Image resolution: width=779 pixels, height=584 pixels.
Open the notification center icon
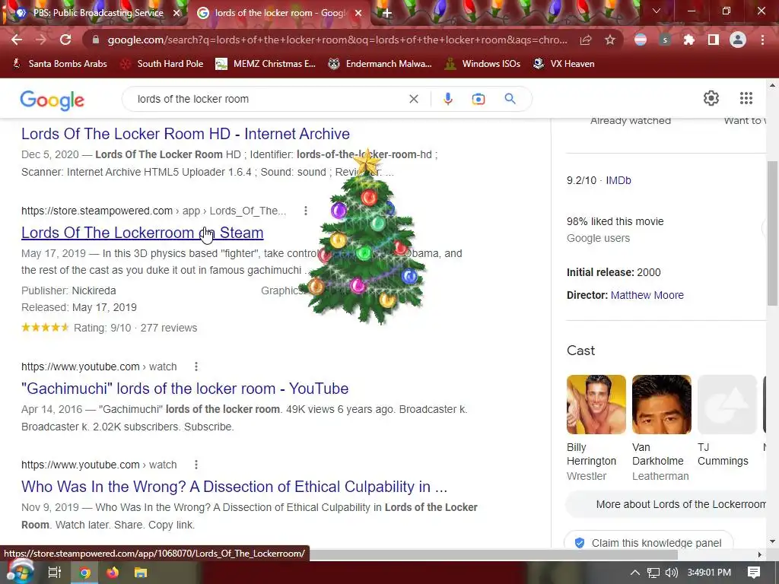(x=754, y=572)
